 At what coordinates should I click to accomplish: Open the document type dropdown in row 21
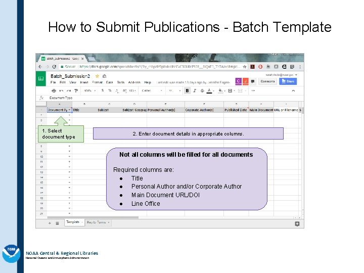(69, 213)
